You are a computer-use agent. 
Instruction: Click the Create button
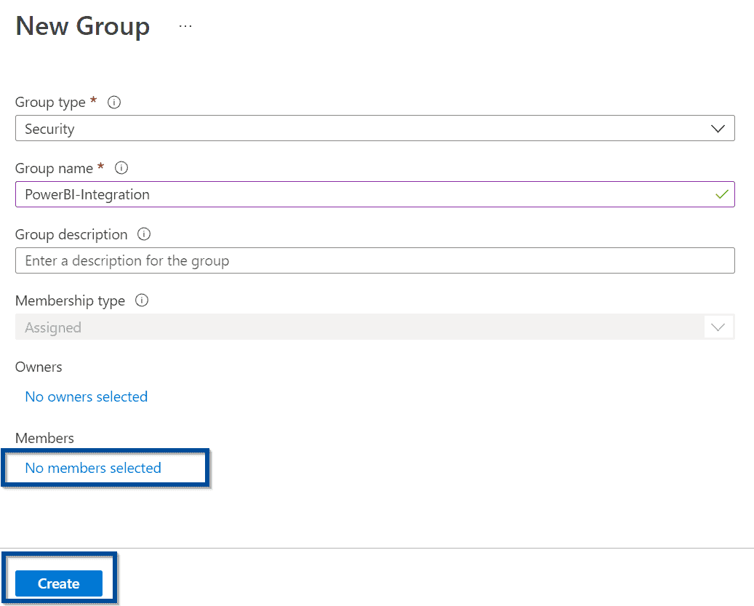click(59, 583)
